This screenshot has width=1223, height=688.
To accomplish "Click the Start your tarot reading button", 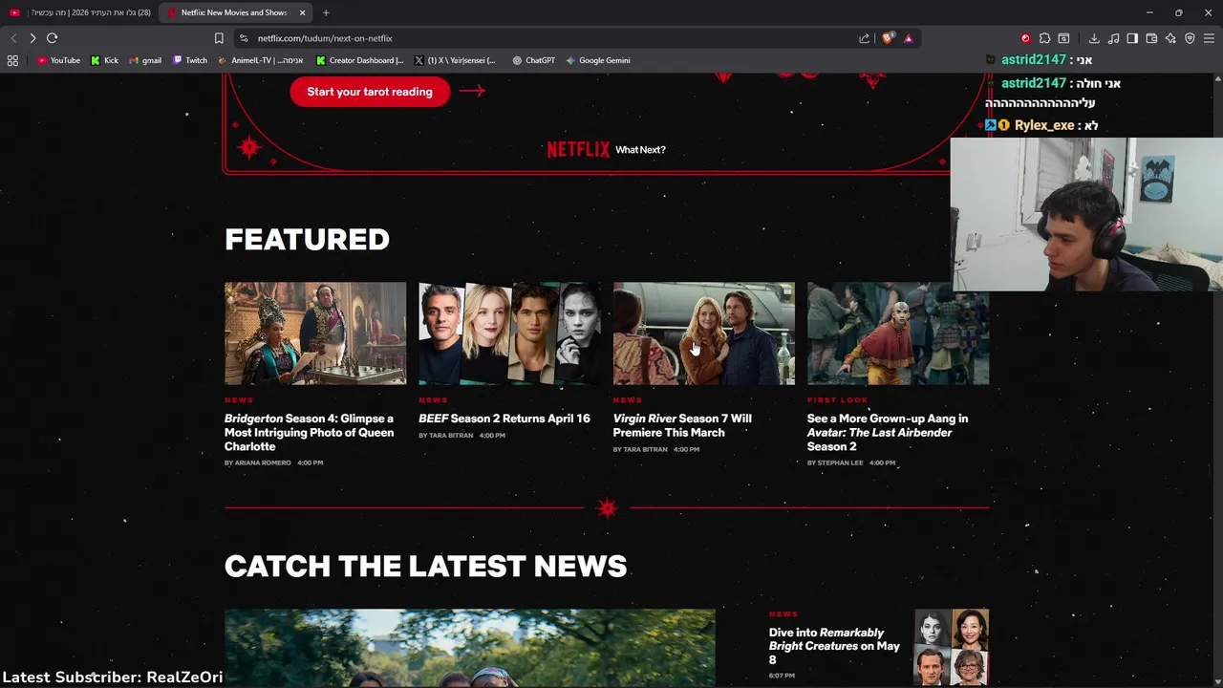I will point(370,92).
